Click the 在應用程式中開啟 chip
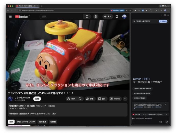177x134 pixels. coord(117,10)
